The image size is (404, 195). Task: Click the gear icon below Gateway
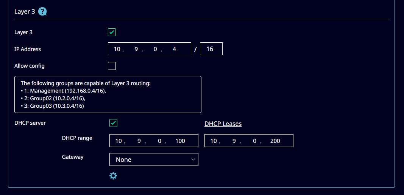point(113,176)
